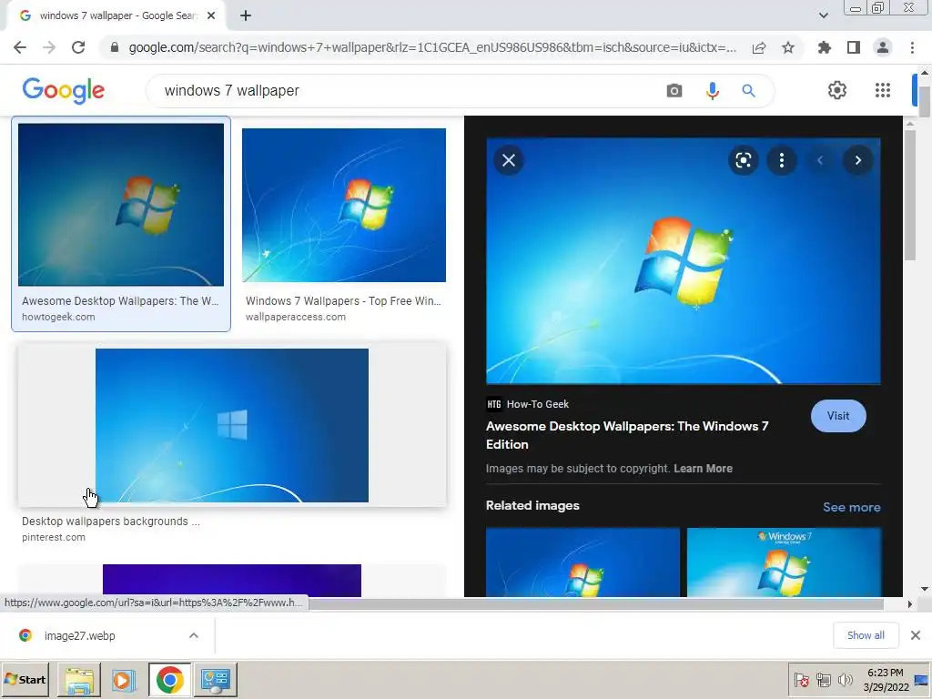
Task: Open the Google apps grid
Action: 883,90
